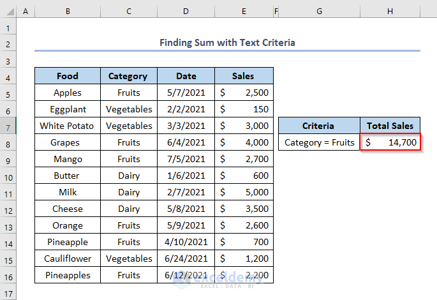Select the Cauliflower cell

(x=67, y=259)
